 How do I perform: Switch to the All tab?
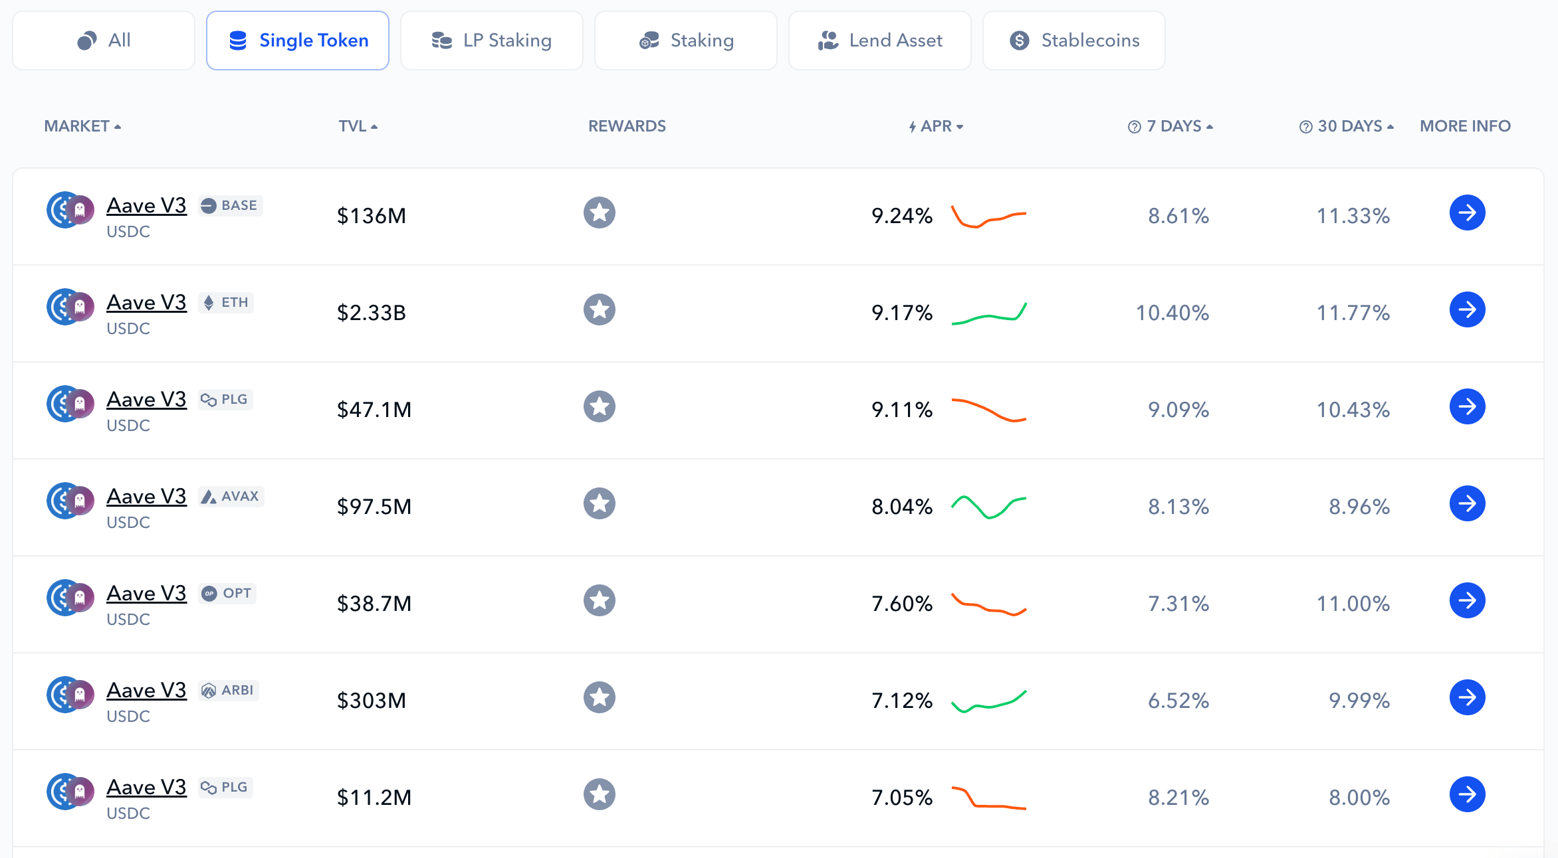pos(104,41)
